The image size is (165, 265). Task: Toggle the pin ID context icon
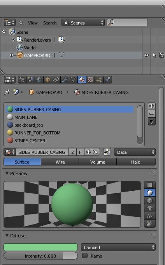click(7, 92)
